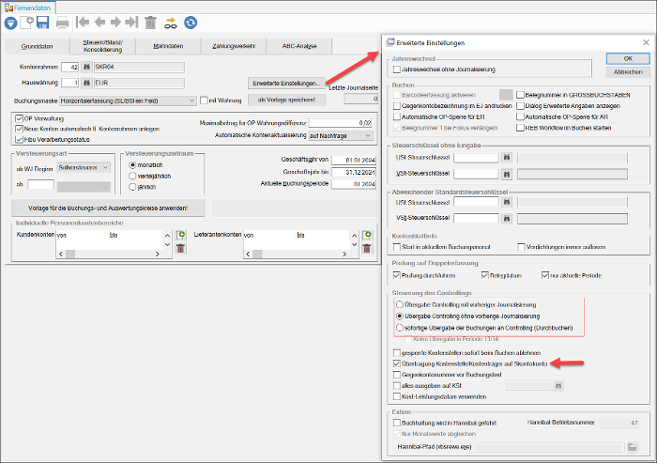Select Übergabe Controlling mit vorheriger Journalisierung
The height and width of the screenshot is (463, 657).
click(400, 305)
